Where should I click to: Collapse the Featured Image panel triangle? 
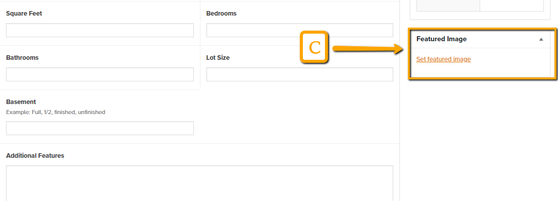541,40
